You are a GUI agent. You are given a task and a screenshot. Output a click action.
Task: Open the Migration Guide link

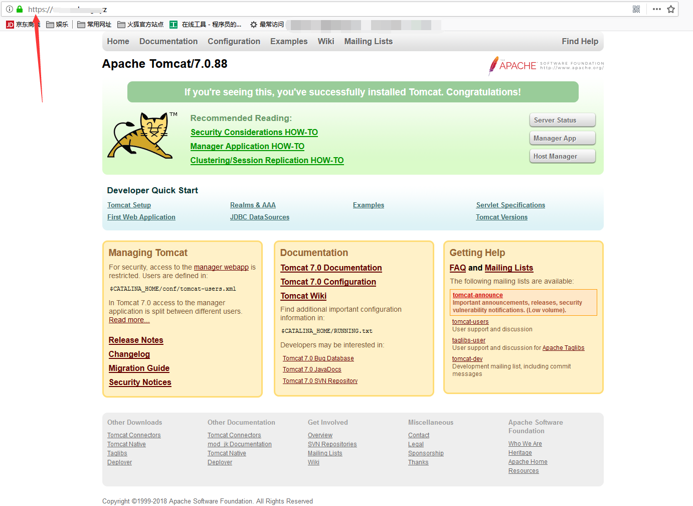pos(139,368)
